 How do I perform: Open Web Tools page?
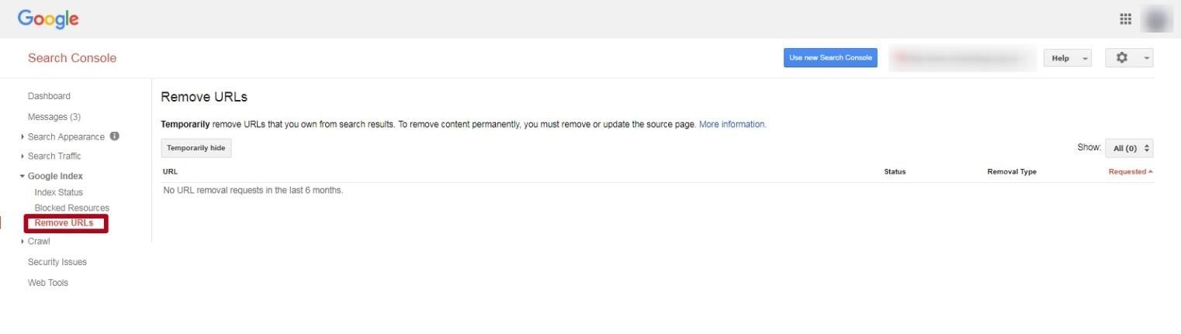click(48, 283)
